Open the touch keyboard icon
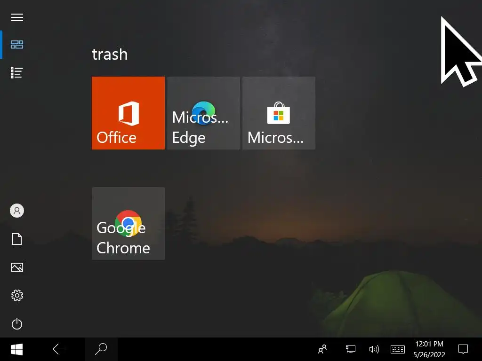The width and height of the screenshot is (482, 361). (x=397, y=349)
